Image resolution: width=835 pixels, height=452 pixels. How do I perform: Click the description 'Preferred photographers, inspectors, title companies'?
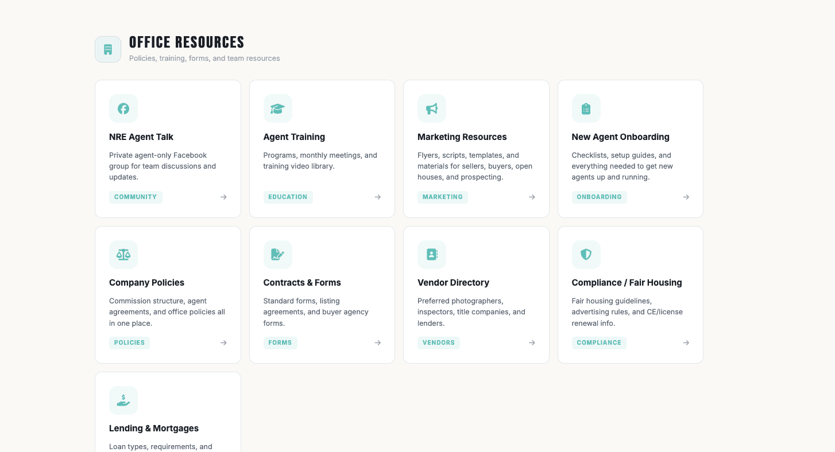tap(471, 312)
